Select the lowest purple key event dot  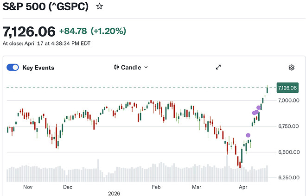click(x=248, y=135)
